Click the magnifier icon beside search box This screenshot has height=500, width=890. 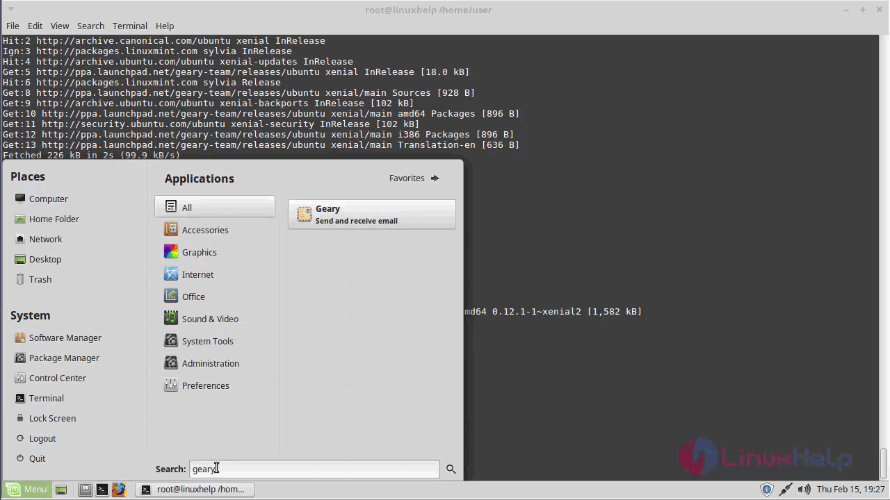pyautogui.click(x=451, y=469)
